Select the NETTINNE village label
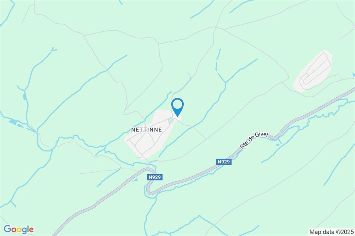 [x=146, y=130]
